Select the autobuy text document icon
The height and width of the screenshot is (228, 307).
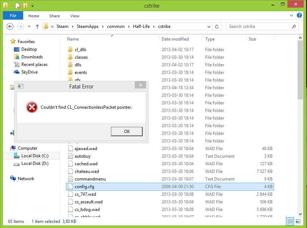[x=70, y=156]
